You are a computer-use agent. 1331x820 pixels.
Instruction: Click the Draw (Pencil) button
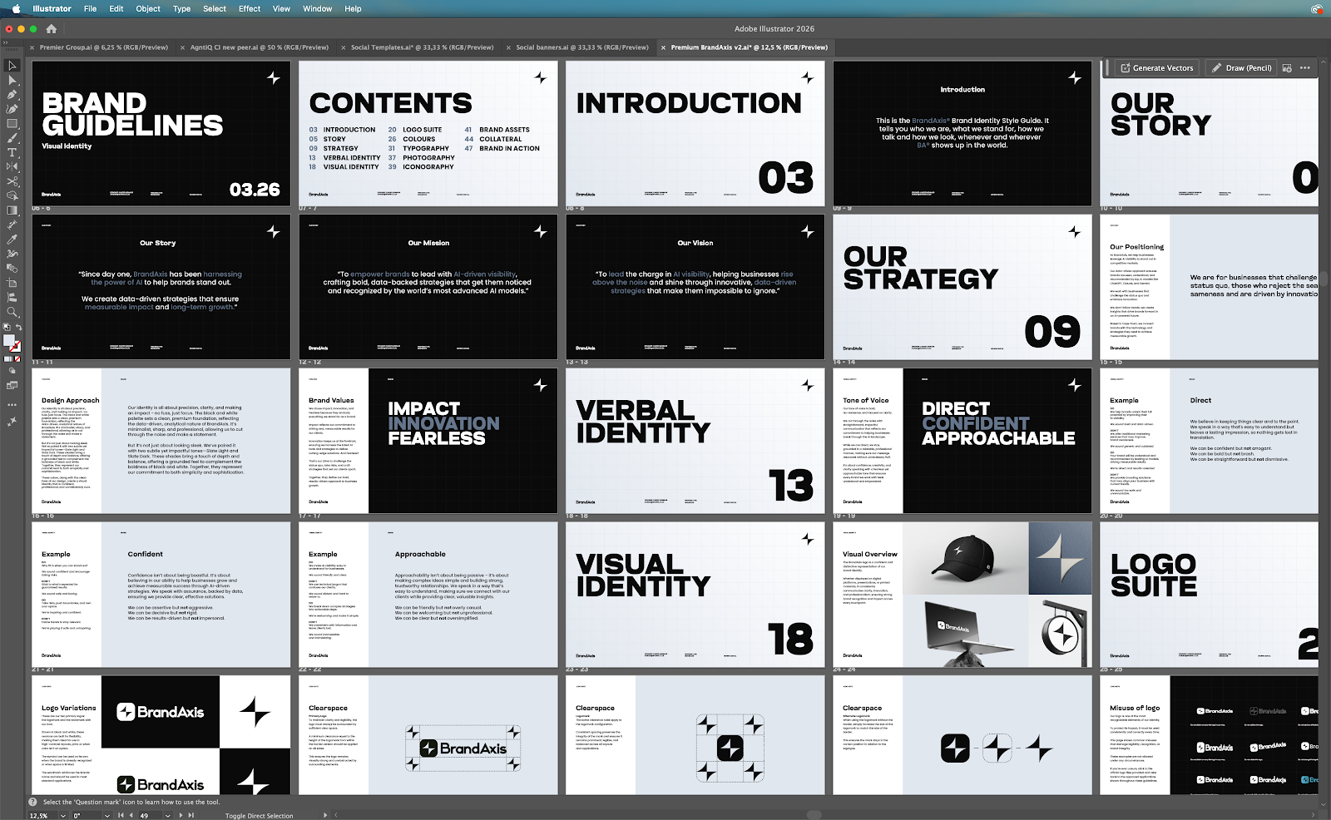tap(1241, 68)
